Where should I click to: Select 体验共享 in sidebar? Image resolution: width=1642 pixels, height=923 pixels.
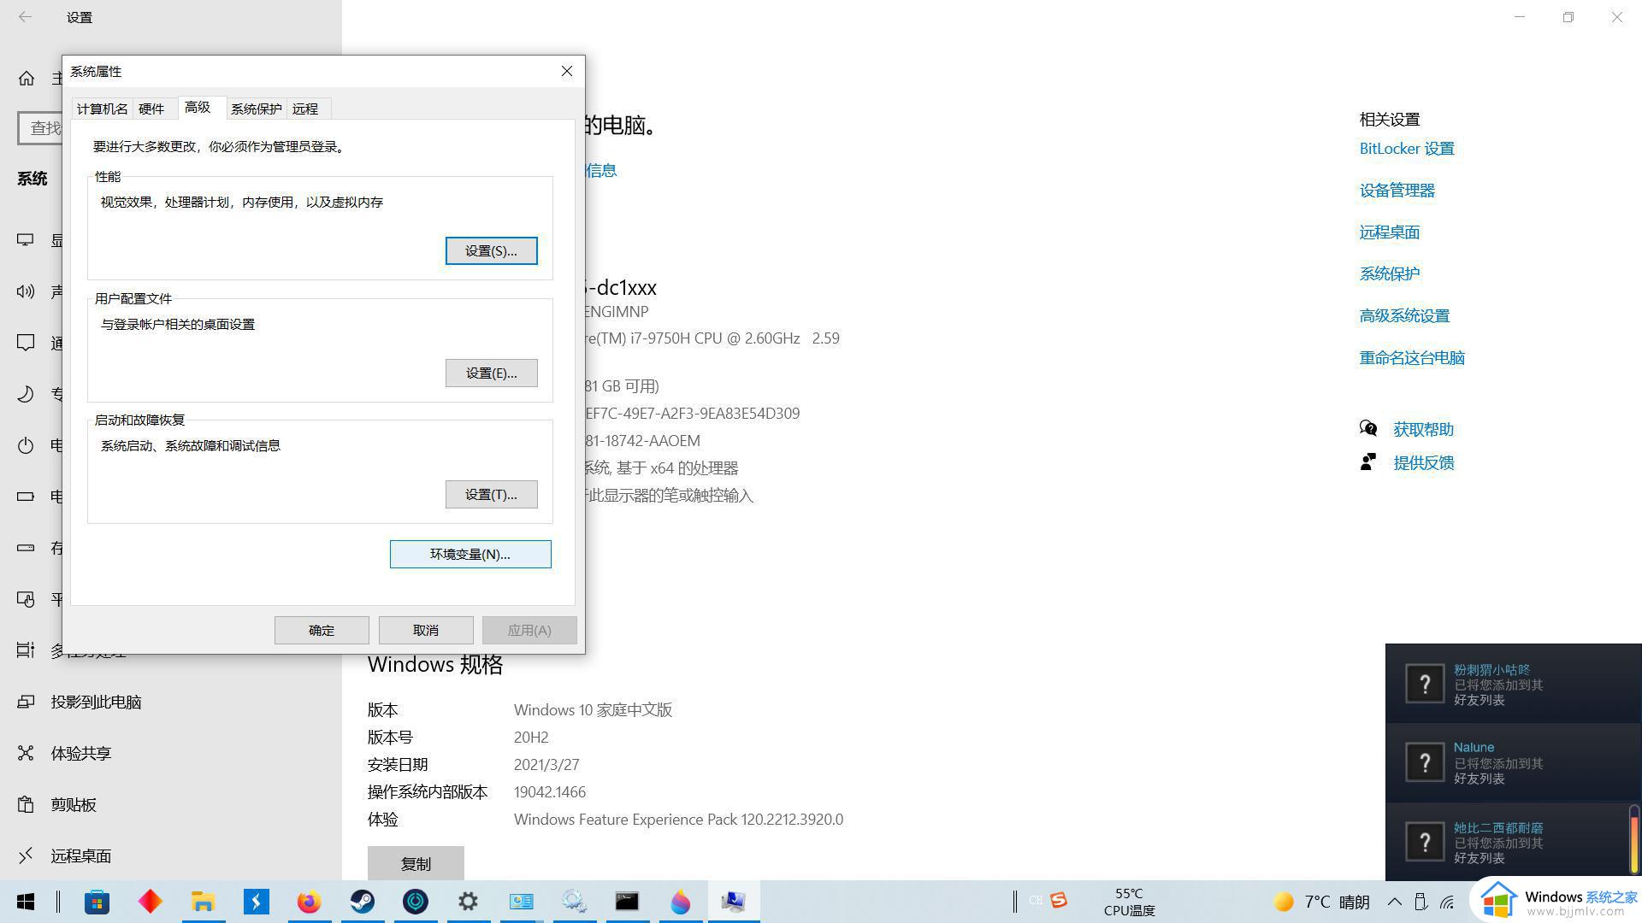point(80,753)
